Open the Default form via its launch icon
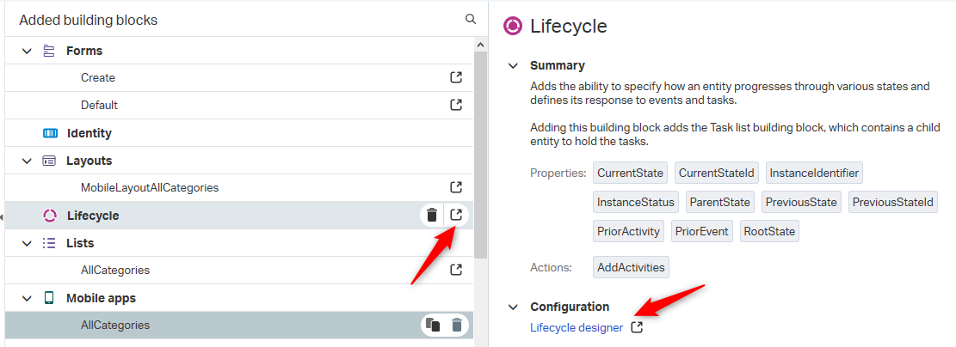 455,105
